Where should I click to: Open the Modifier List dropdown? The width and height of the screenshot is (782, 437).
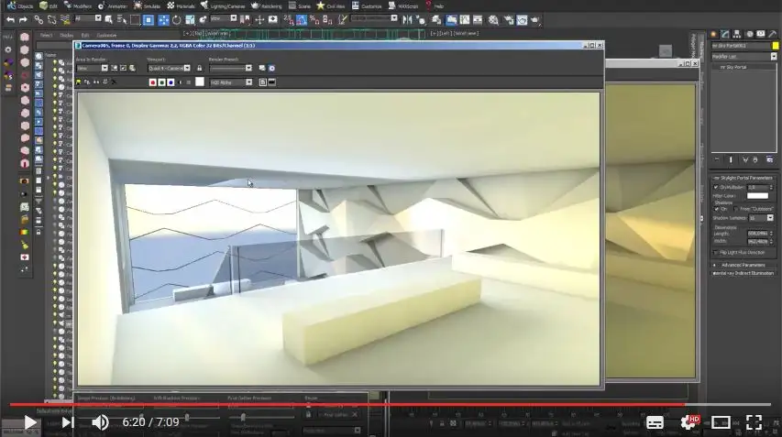pyautogui.click(x=744, y=57)
